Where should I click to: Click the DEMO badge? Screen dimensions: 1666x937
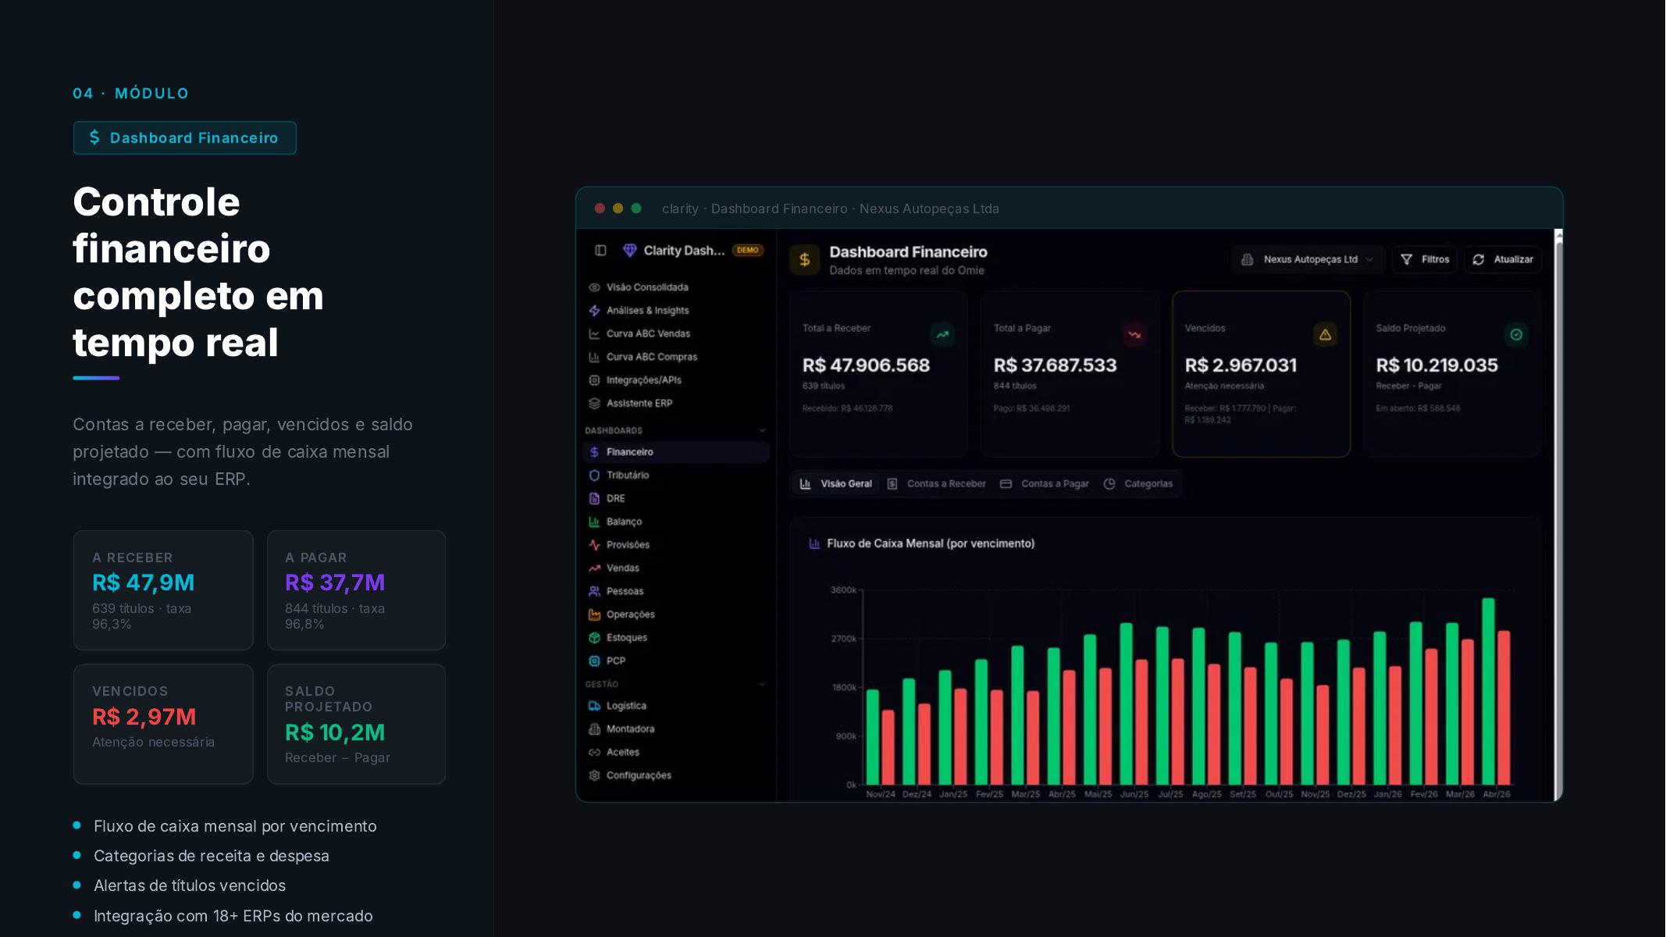(748, 251)
